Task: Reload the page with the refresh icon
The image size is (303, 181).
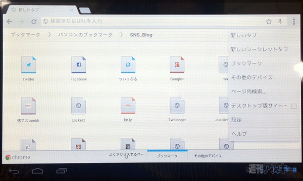Action: [x=34, y=22]
